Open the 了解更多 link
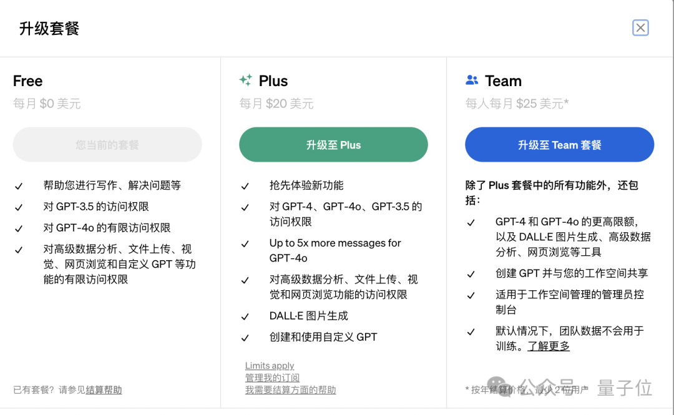This screenshot has height=415, width=674. 549,346
